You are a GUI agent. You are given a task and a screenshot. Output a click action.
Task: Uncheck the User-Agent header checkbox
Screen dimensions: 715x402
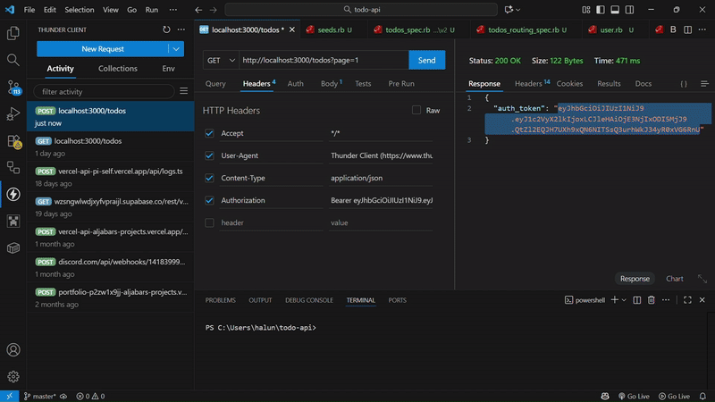point(209,155)
